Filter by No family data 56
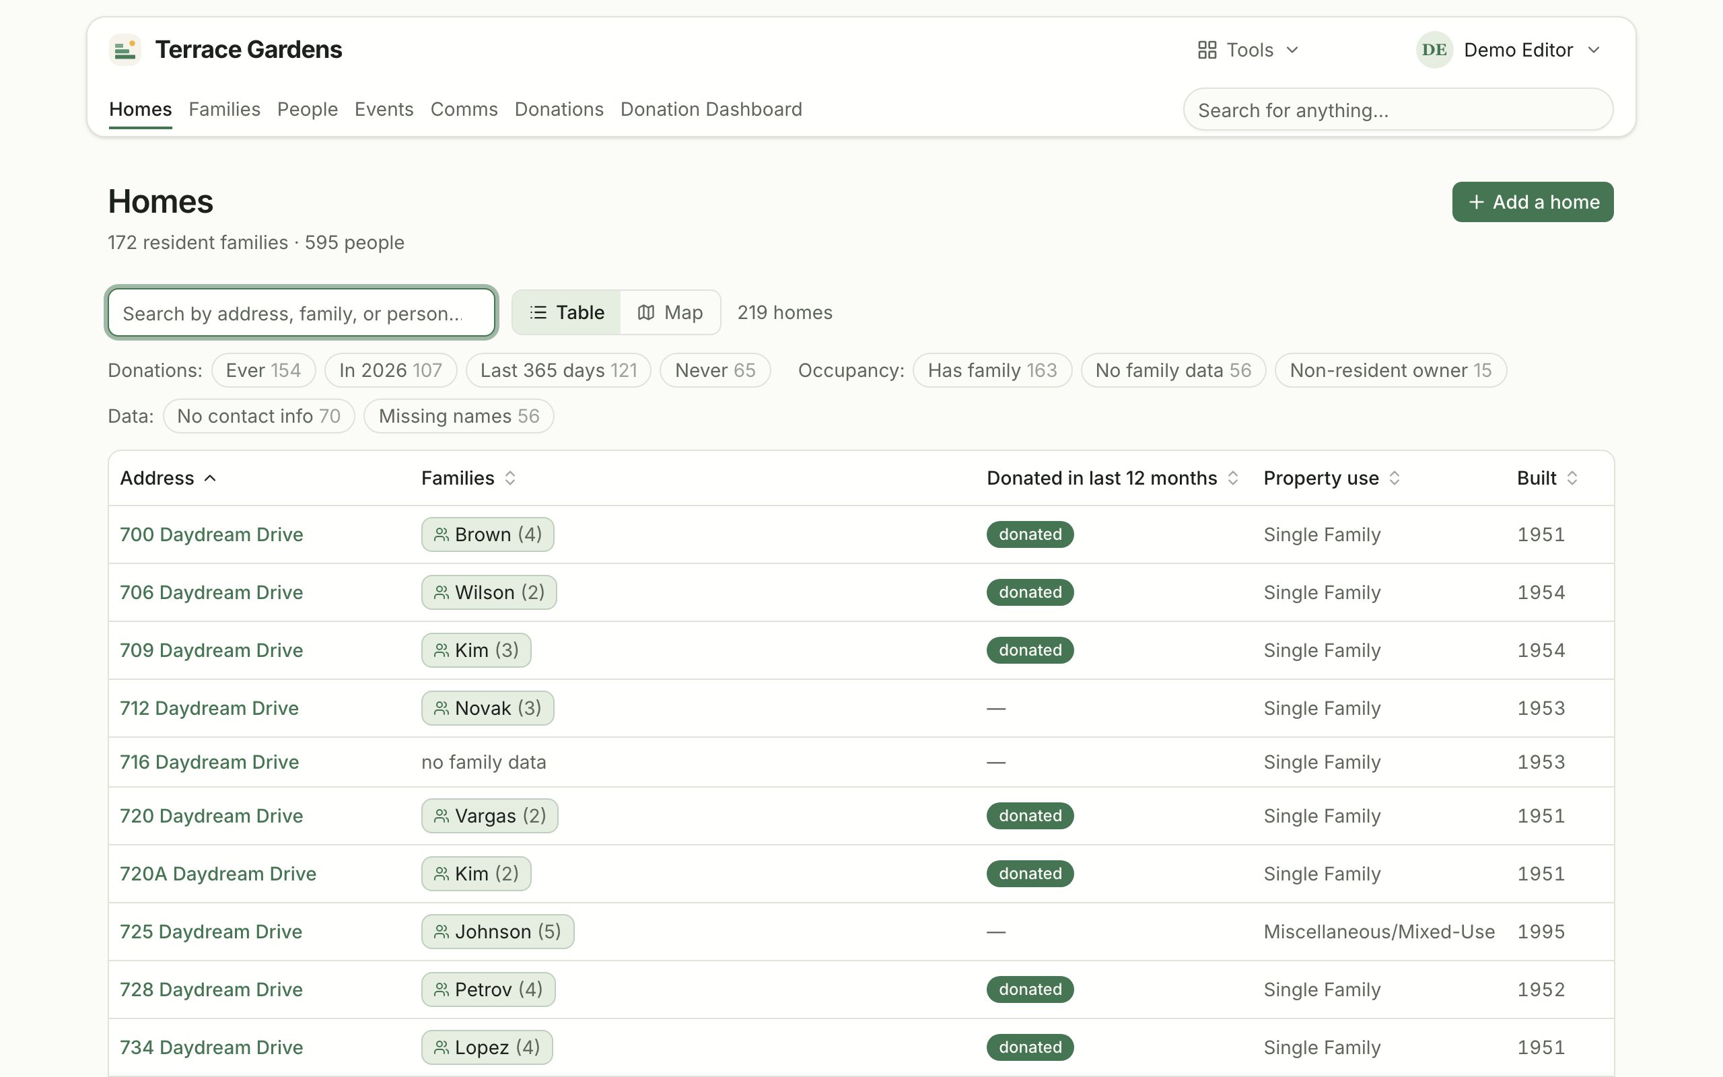Viewport: 1723px width, 1077px height. click(1172, 370)
